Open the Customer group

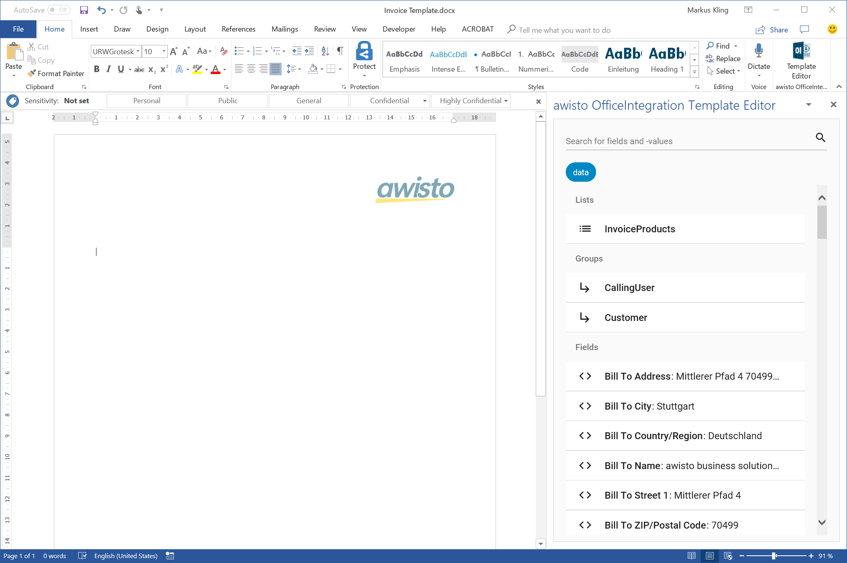tap(685, 318)
